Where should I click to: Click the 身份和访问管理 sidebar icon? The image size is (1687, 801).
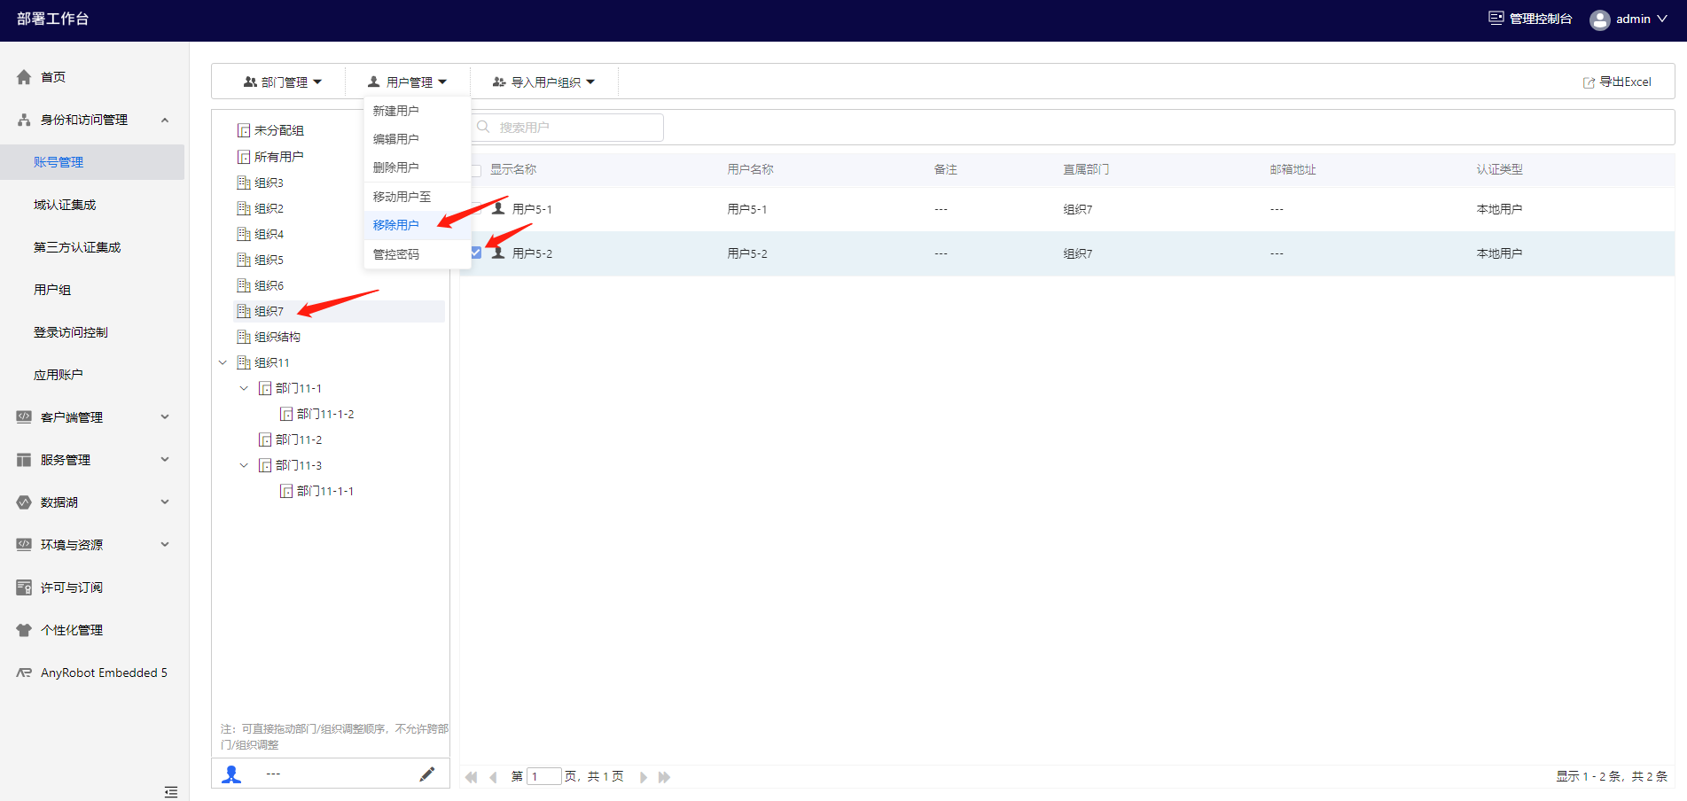click(x=24, y=120)
